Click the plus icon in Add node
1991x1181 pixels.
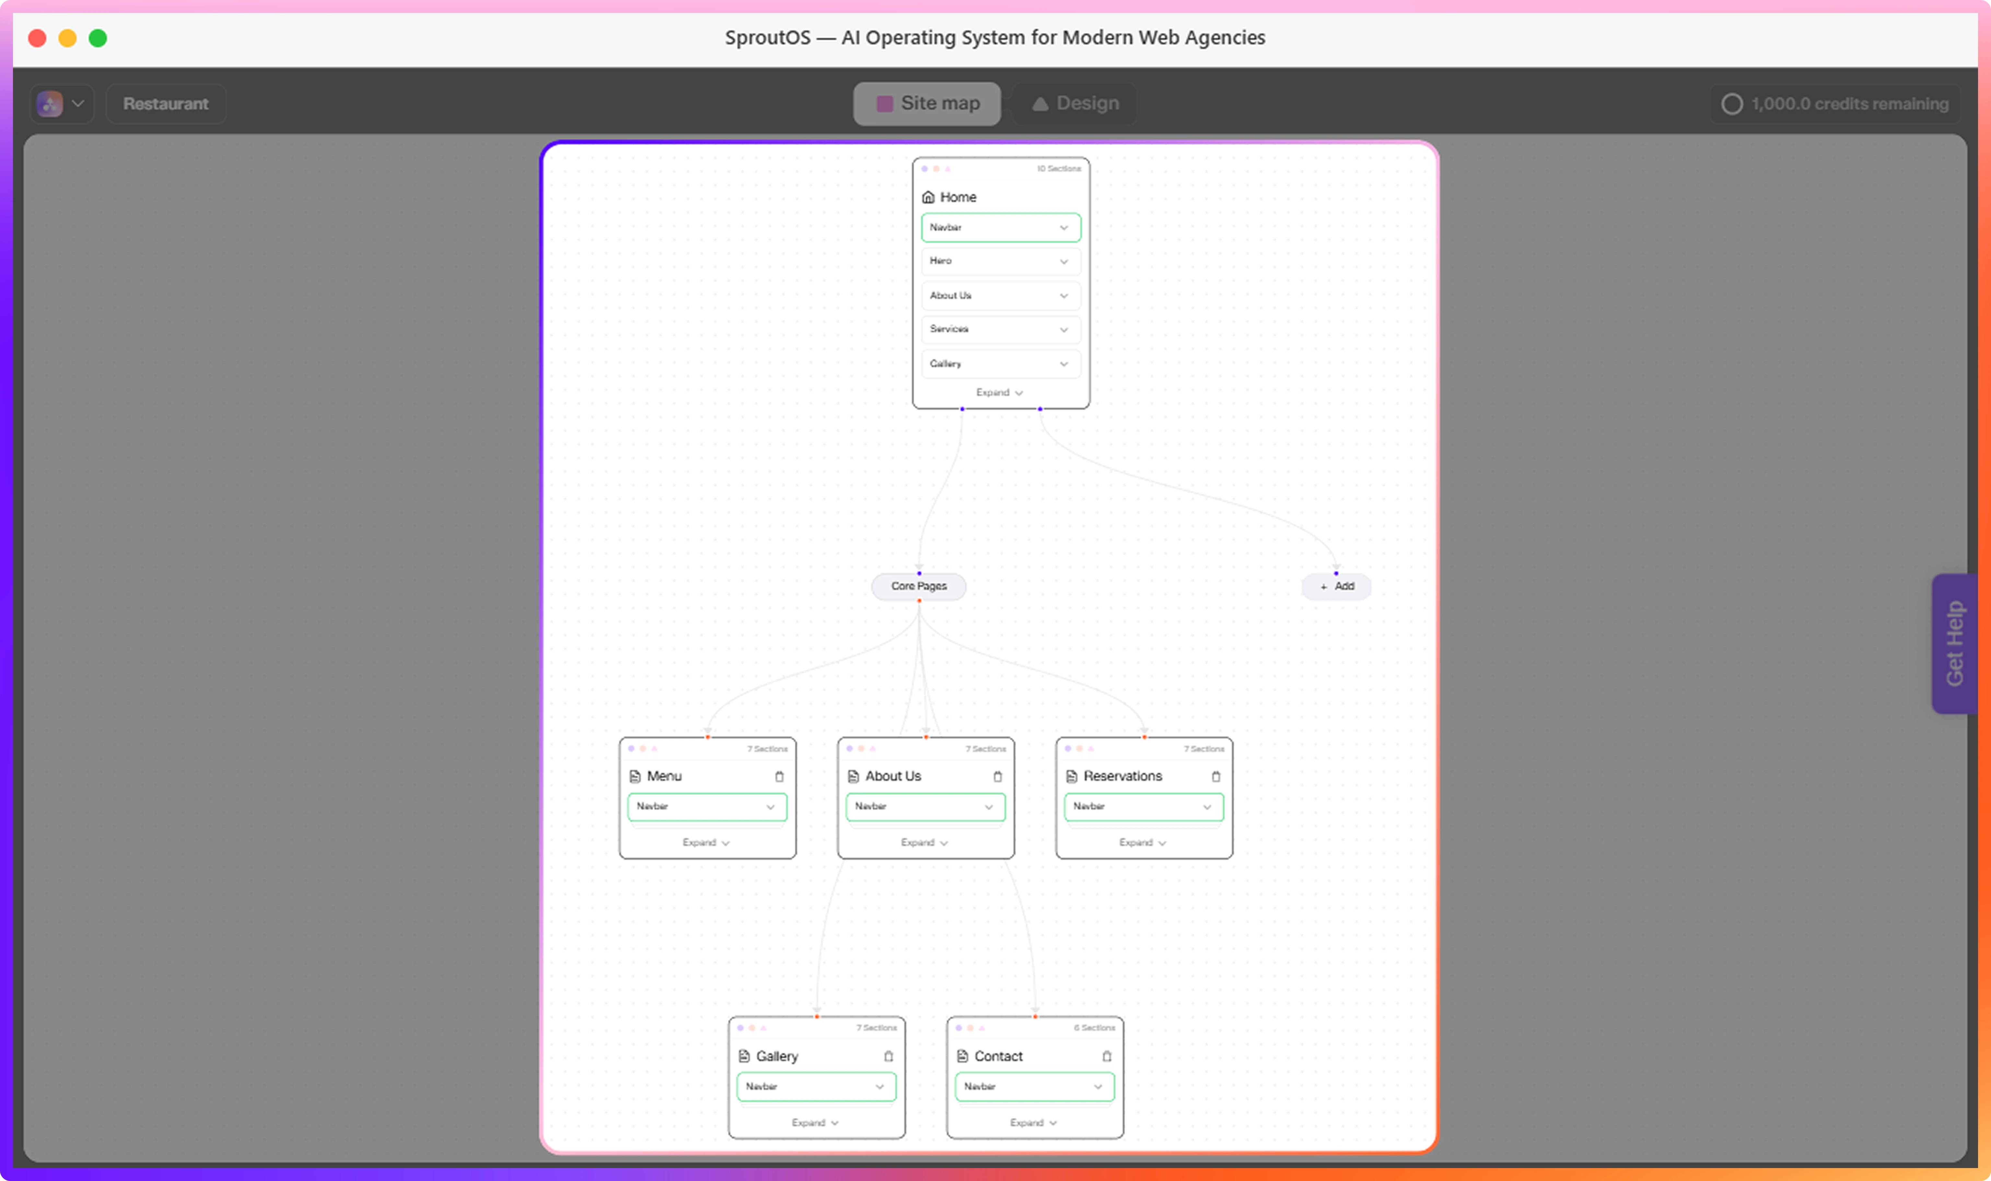point(1324,587)
